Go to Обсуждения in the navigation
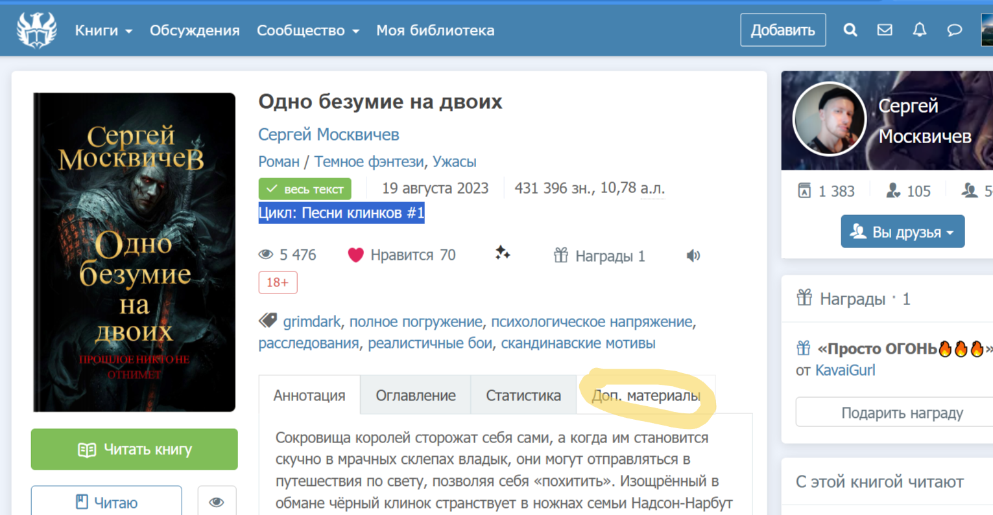 click(x=195, y=30)
